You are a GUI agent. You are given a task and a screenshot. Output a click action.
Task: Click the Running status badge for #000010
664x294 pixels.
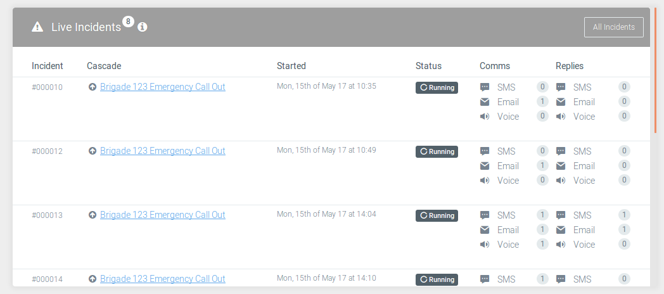pos(437,87)
